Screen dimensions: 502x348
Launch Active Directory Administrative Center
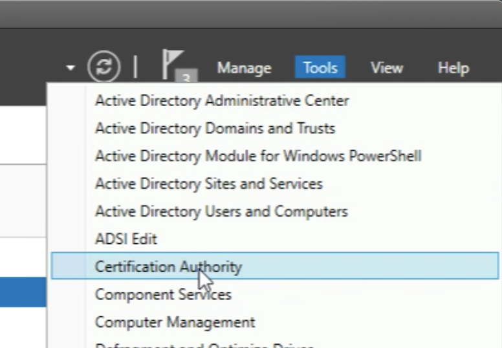(x=222, y=101)
